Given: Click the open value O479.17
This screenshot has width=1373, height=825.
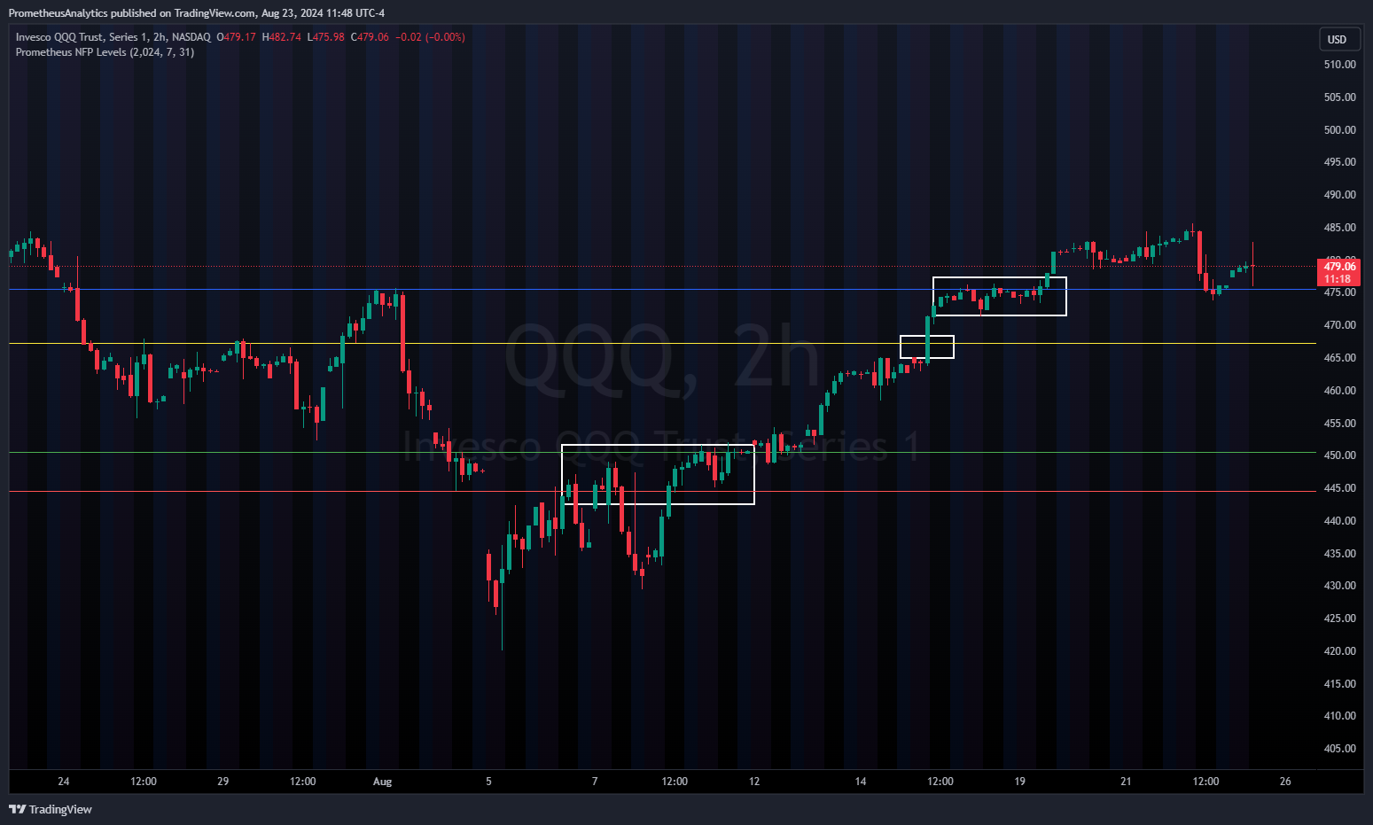Looking at the screenshot, I should [236, 37].
